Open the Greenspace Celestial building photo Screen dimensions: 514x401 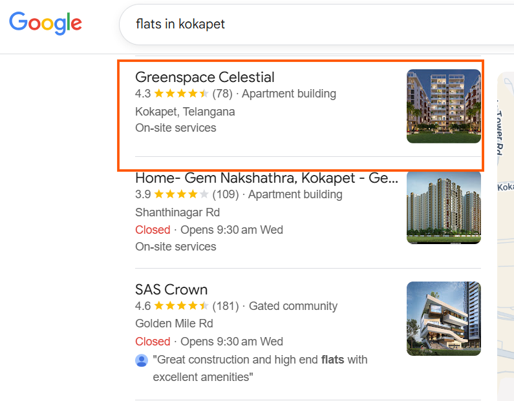tap(444, 106)
